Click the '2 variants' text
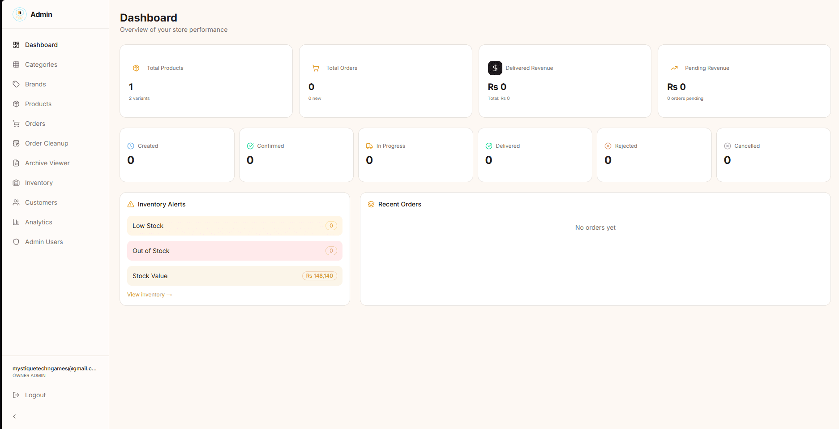 (x=139, y=99)
